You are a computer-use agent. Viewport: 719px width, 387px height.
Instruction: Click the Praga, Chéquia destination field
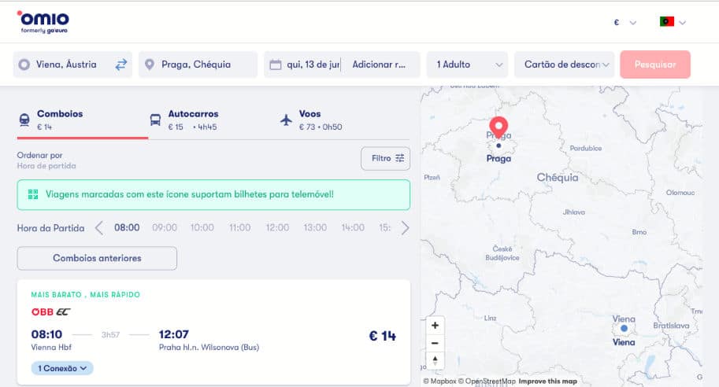click(x=198, y=64)
